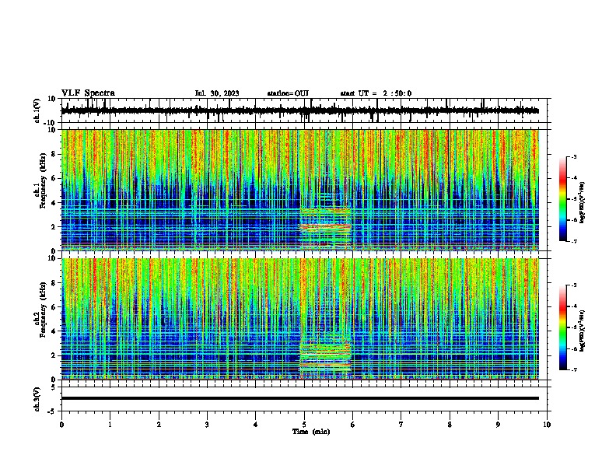The height and width of the screenshot is (476, 616).
Task: Click the "-5" tick on ch.3 voltage axis
Action: (53, 411)
